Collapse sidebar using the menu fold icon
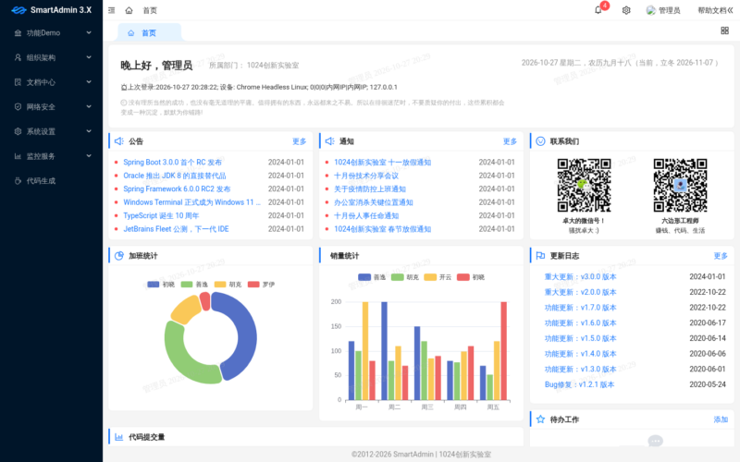Screen dimensions: 740x462 (x=111, y=10)
